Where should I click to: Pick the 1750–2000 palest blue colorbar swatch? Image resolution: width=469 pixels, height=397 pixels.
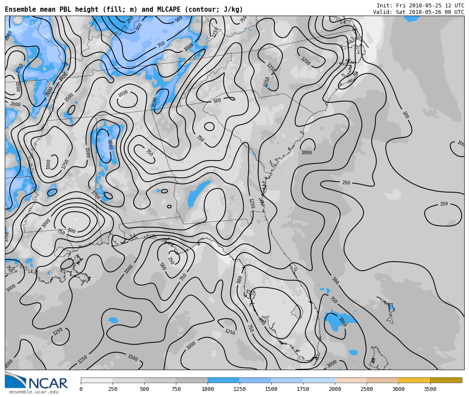coord(319,380)
